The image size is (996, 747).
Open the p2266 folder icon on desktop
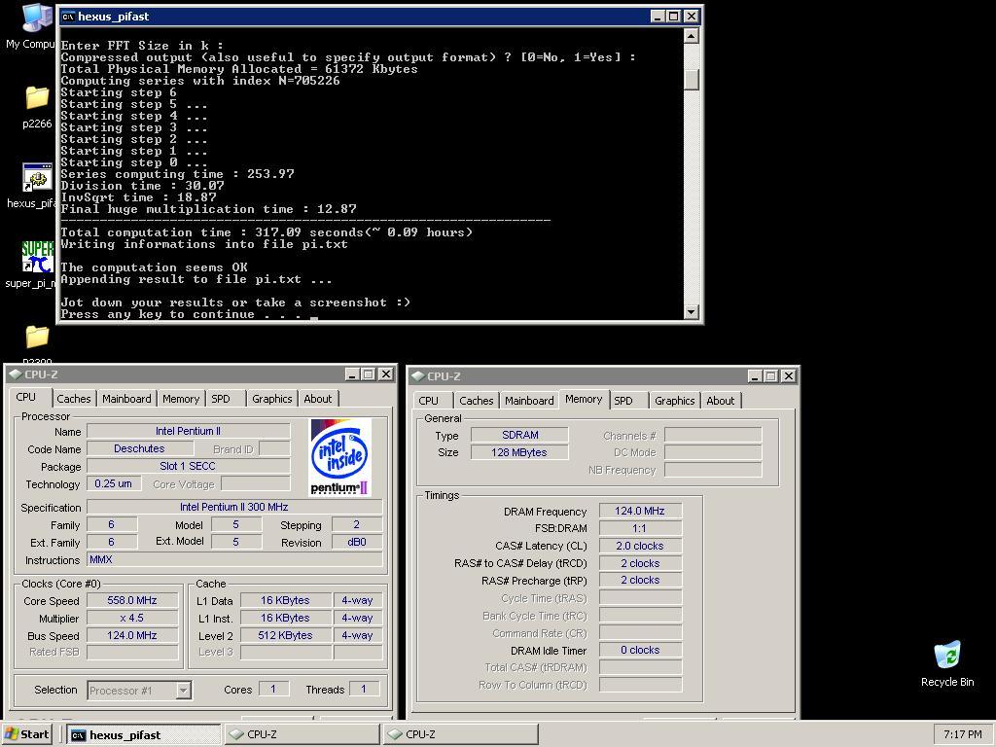(37, 97)
